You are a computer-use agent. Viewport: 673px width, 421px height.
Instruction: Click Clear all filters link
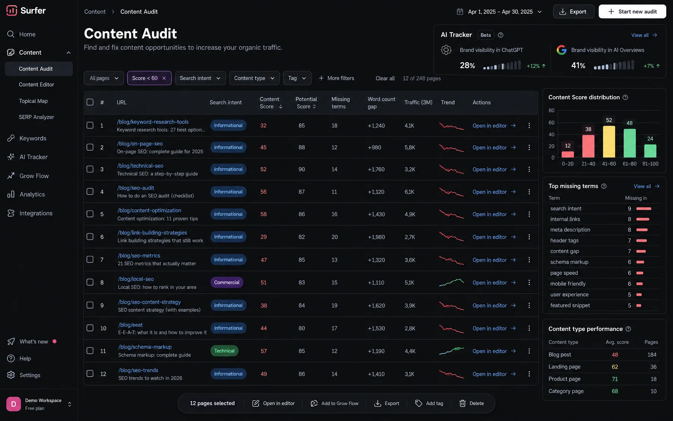tap(385, 78)
